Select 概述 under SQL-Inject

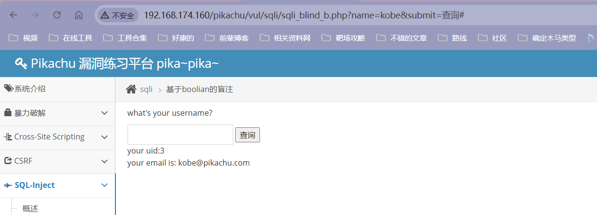coord(30,209)
